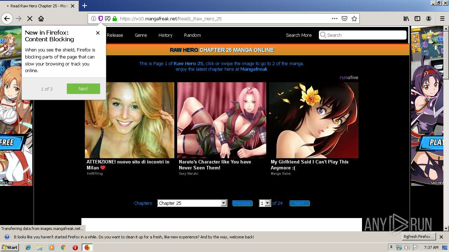The width and height of the screenshot is (449, 252).
Task: Click the left Sword Art FREE banner ad
Action: [16, 106]
